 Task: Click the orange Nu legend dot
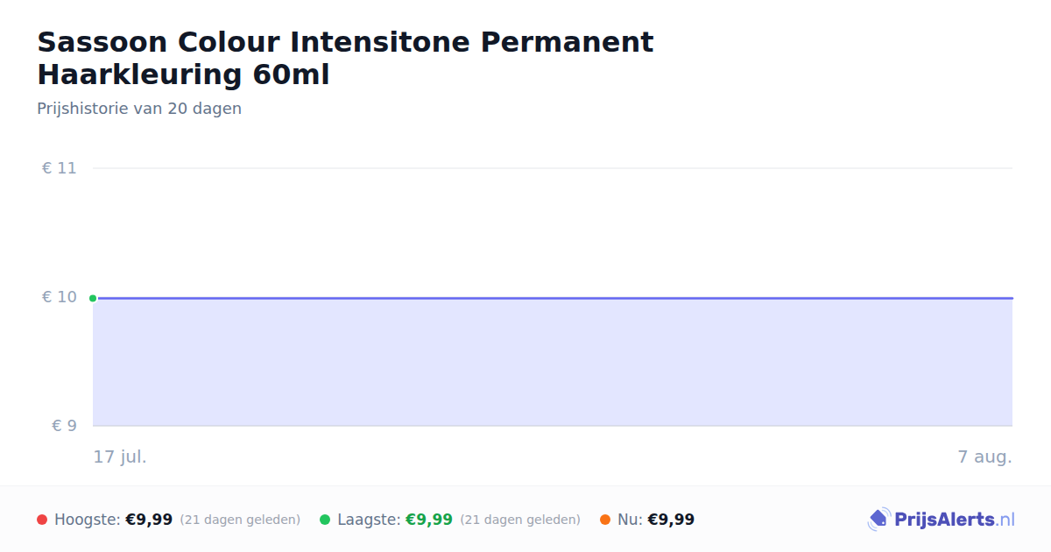coord(605,520)
